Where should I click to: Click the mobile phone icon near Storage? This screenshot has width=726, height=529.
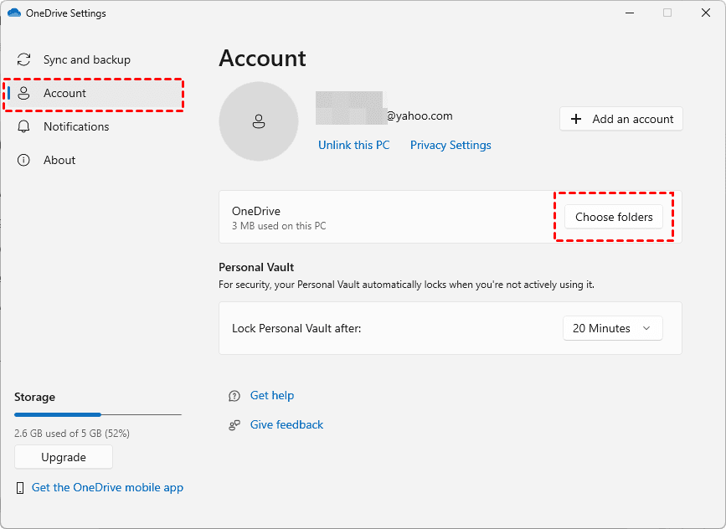point(20,488)
